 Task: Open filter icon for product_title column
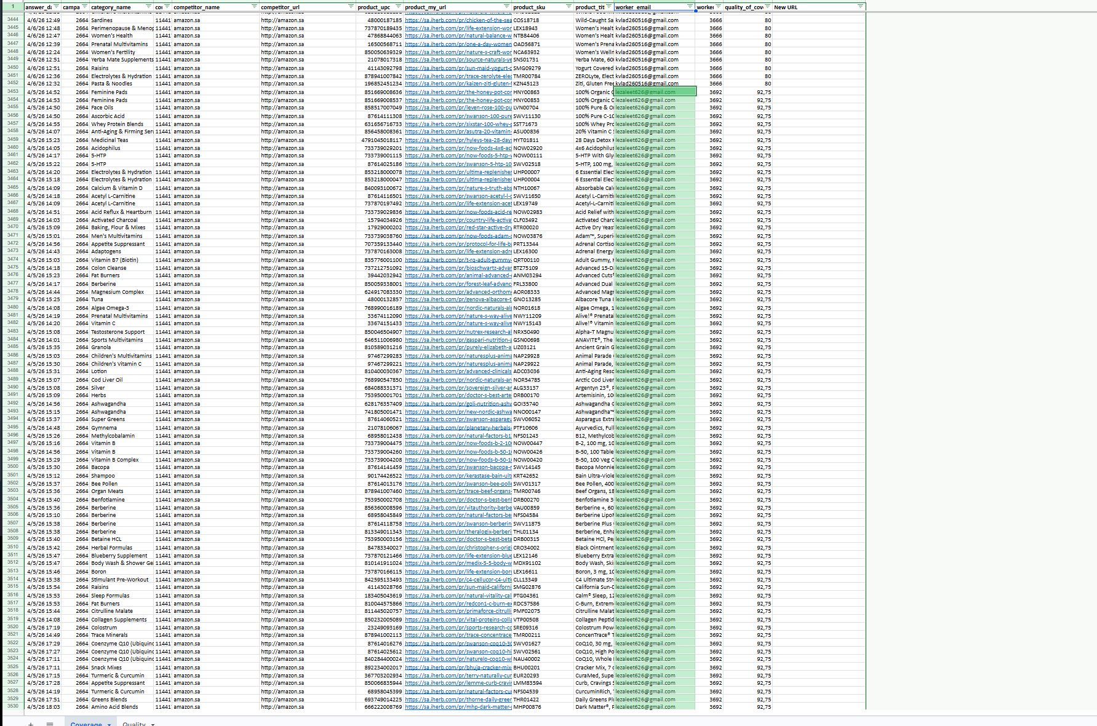609,7
